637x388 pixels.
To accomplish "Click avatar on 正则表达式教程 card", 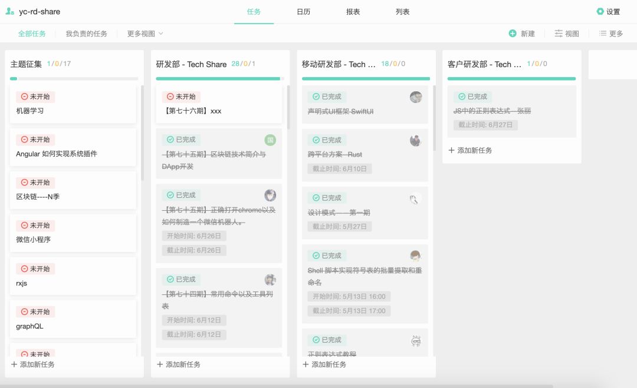I will pos(416,340).
